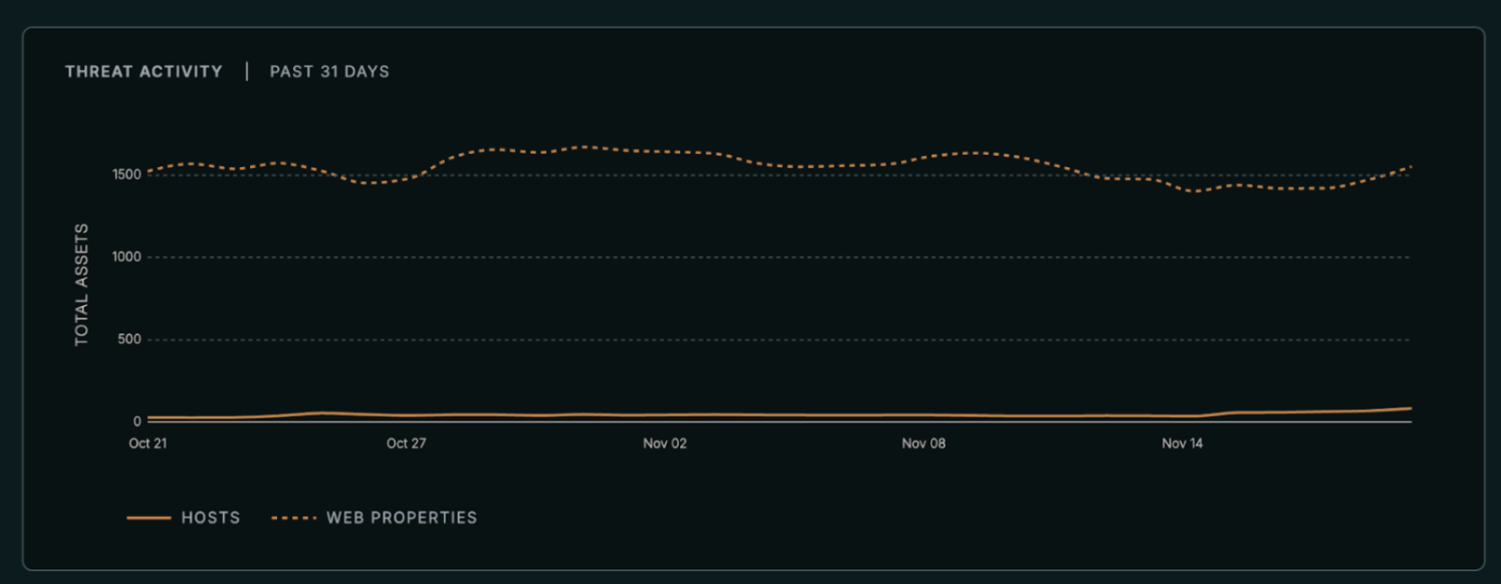
Task: Select the Nov 02 date marker
Action: tap(664, 443)
